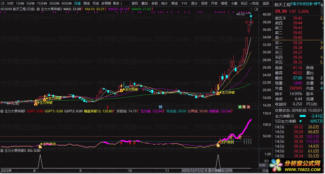Screen dimensions: 325x174
Task: Open indicator menu beside 主力大单突破F
Action: [2, 111]
